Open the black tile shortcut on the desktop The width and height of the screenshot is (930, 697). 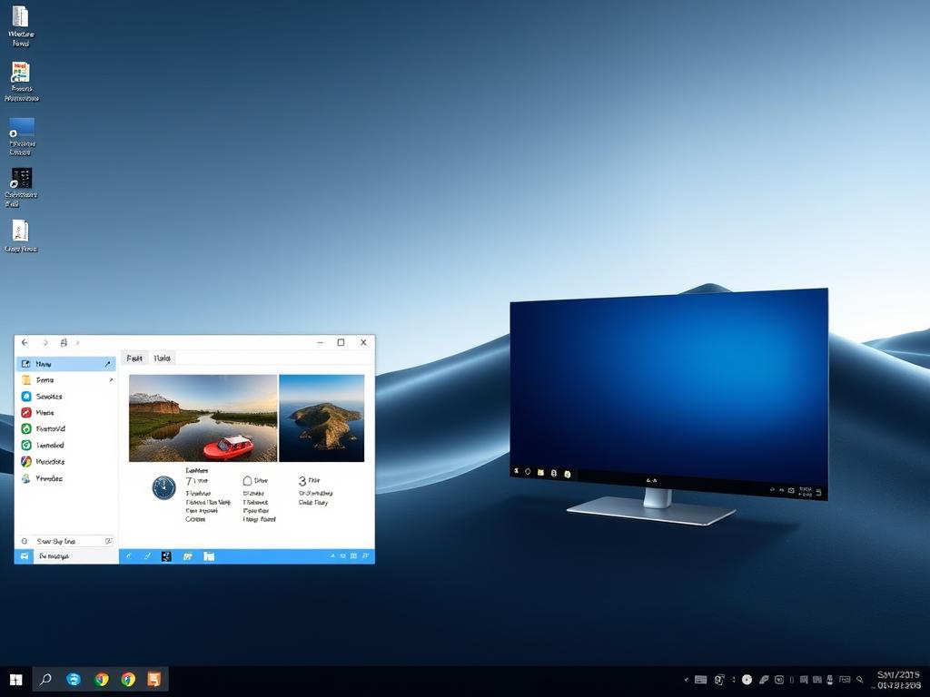[22, 187]
